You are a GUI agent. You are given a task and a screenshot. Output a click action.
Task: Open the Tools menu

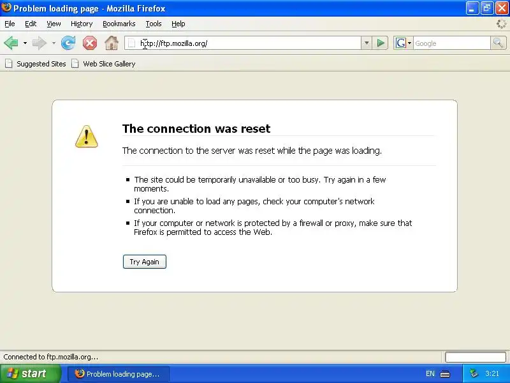coord(154,24)
